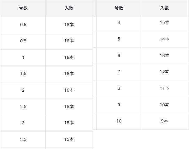Click the 9本 quantity cell
189x149 pixels.
164,121
